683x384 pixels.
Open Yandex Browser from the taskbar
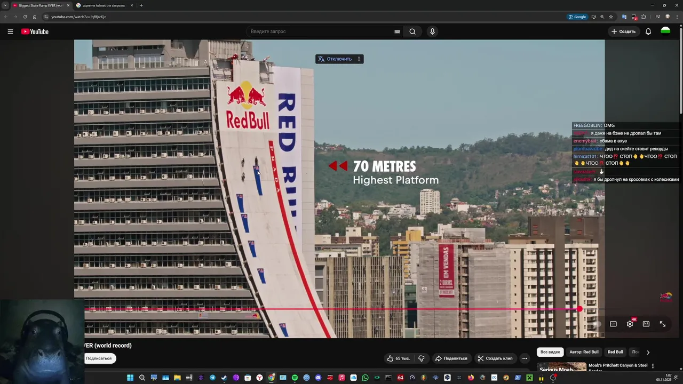[x=259, y=378]
